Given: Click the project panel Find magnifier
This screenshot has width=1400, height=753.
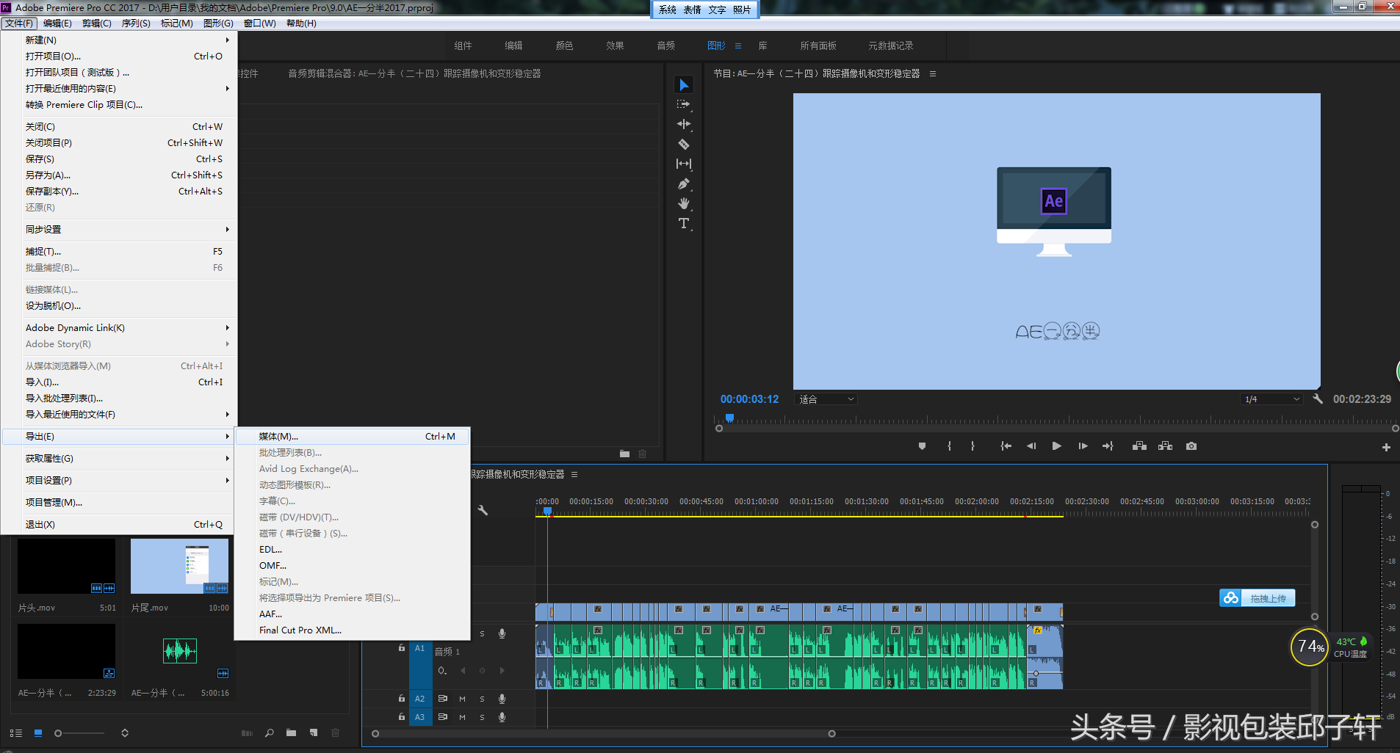Looking at the screenshot, I should (270, 732).
